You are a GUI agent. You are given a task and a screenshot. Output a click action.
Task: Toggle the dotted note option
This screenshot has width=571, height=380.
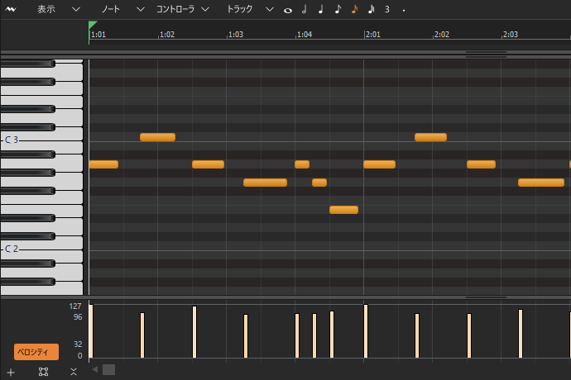pos(403,10)
